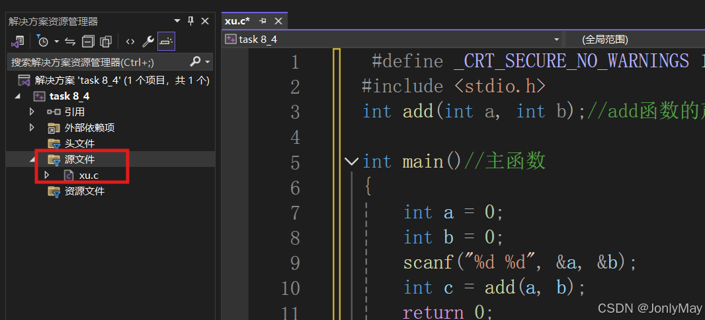
Task: Collapse all items in Solution Explorer
Action: pyautogui.click(x=88, y=42)
